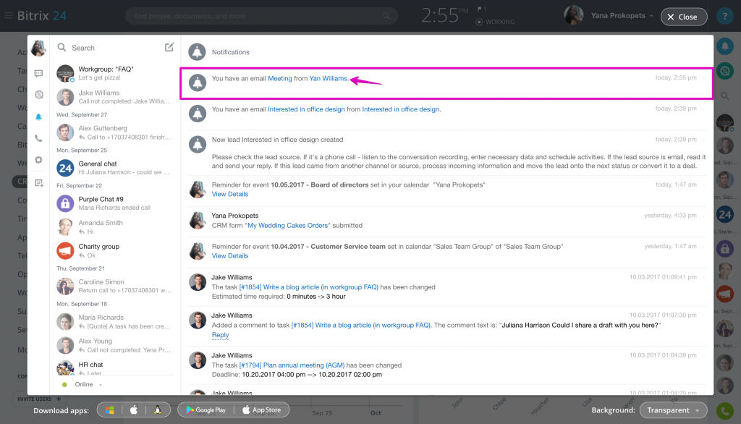The width and height of the screenshot is (741, 424).
Task: Click the blue help question mark icon
Action: tap(725, 16)
